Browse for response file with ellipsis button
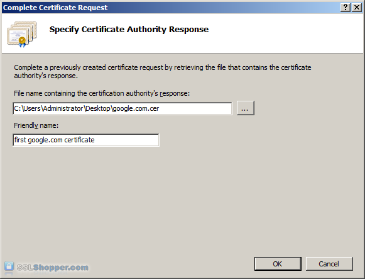Image resolution: width=365 pixels, height=279 pixels. (246, 108)
